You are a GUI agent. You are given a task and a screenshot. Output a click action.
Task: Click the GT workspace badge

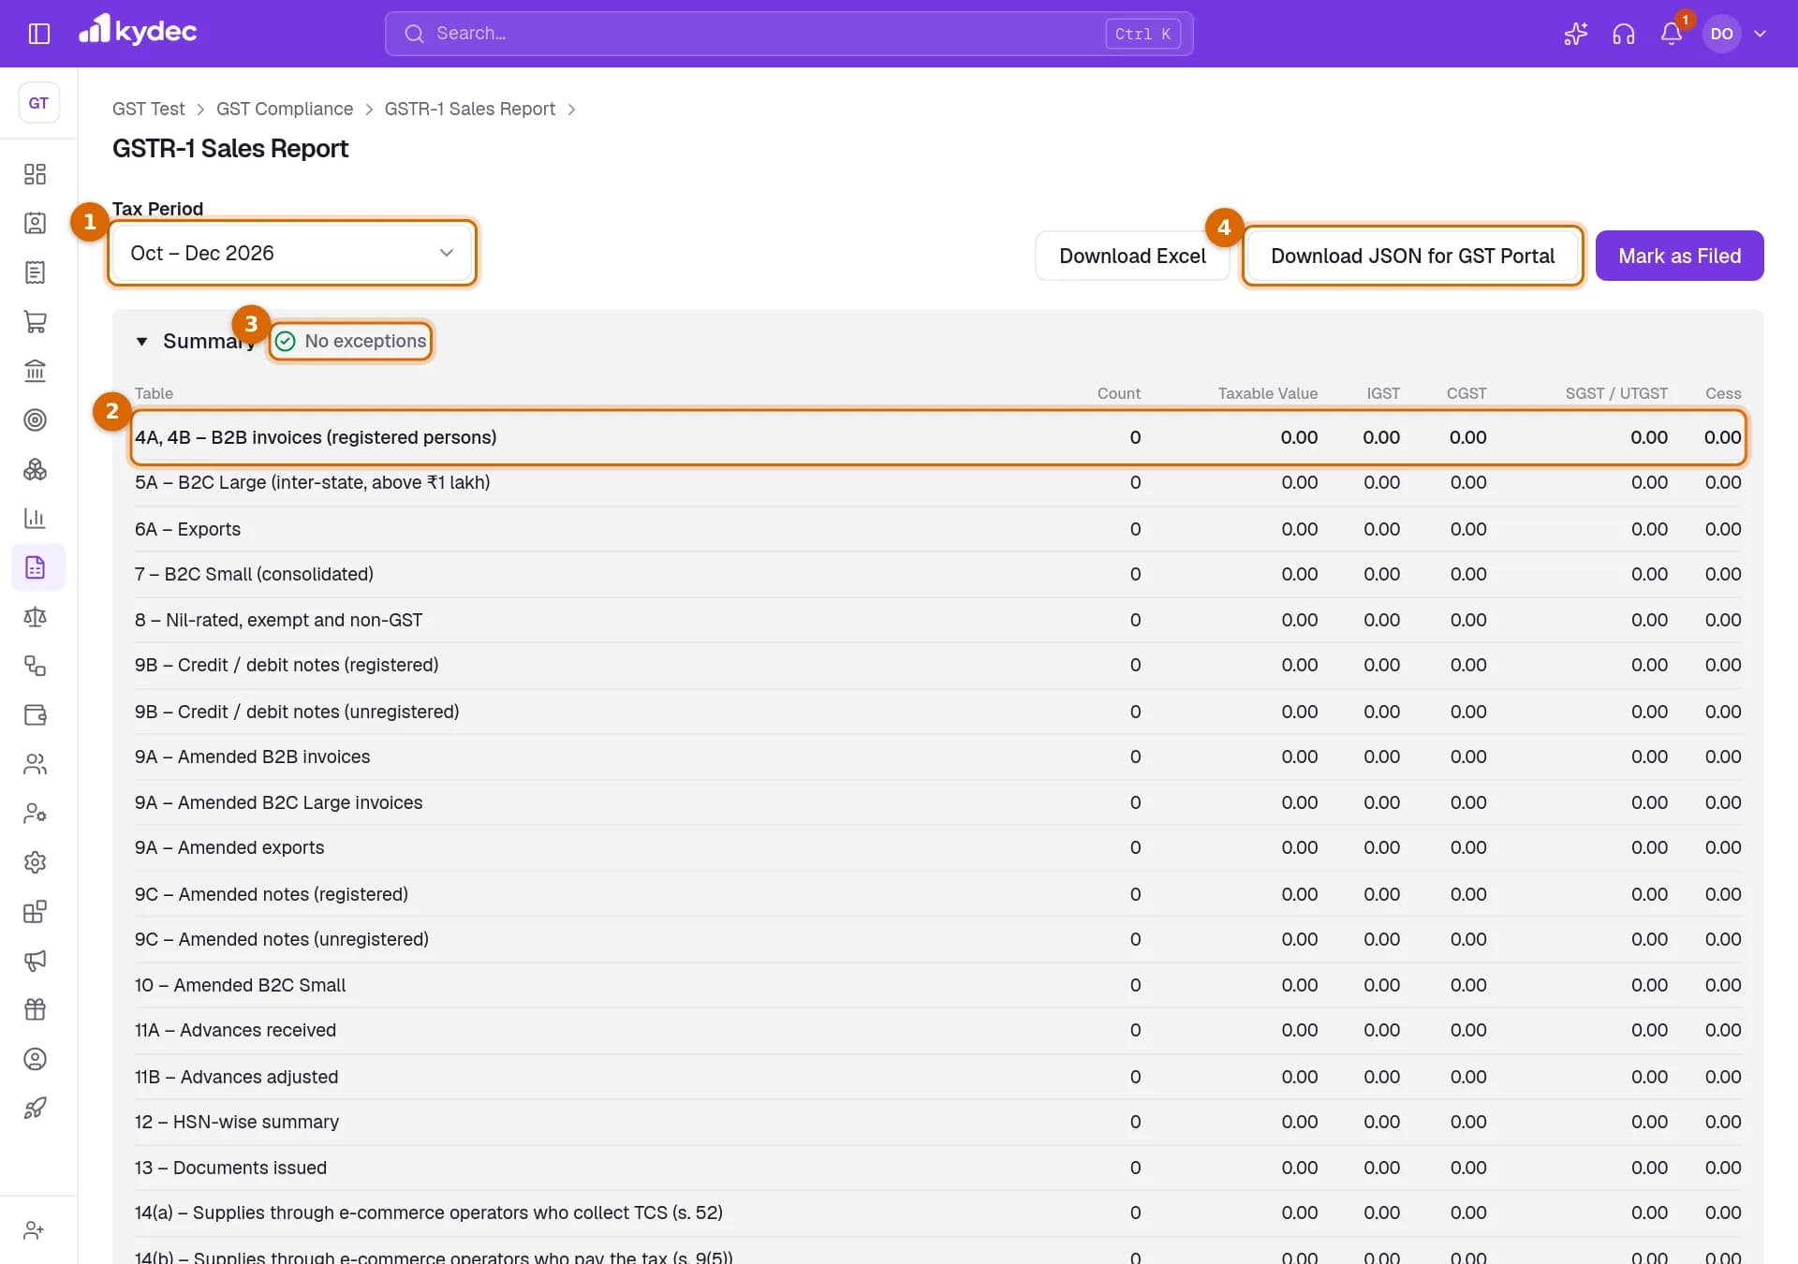[x=38, y=103]
